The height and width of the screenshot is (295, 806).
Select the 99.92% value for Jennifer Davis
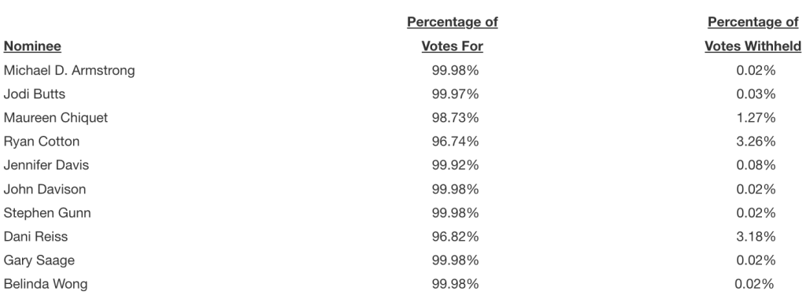tap(456, 165)
